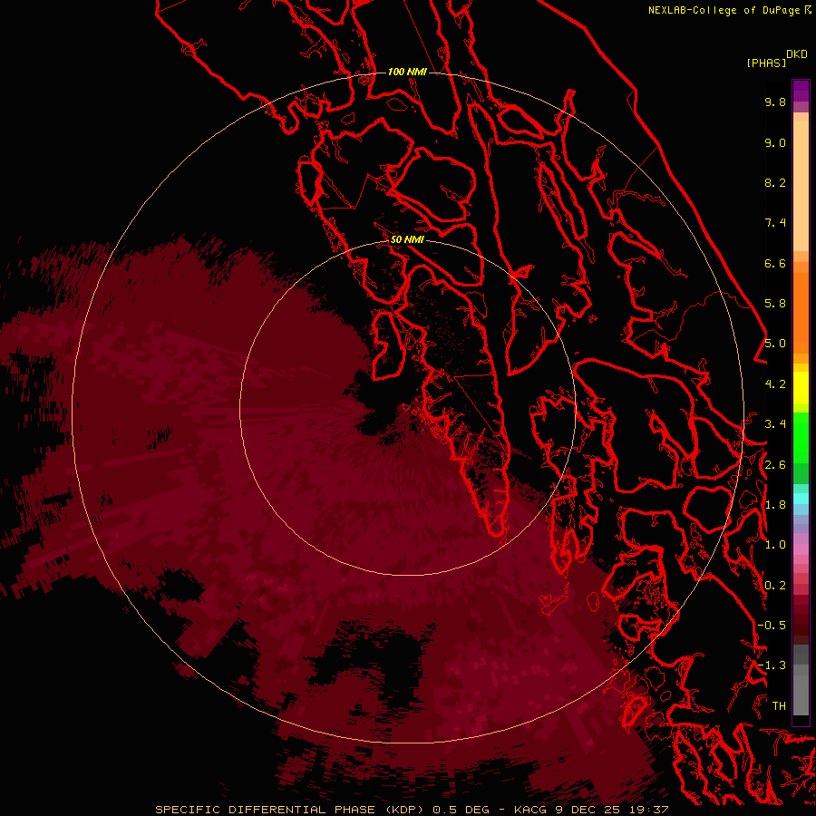Click the KACG radar station identifier
This screenshot has width=816, height=816.
point(530,810)
